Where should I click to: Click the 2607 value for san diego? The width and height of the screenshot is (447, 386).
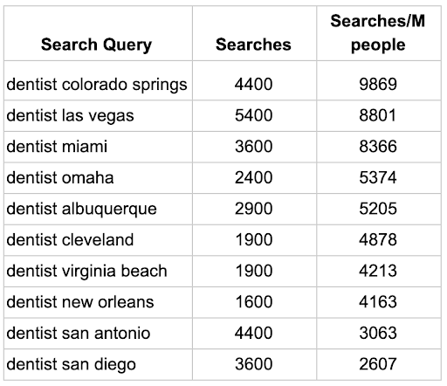[379, 364]
